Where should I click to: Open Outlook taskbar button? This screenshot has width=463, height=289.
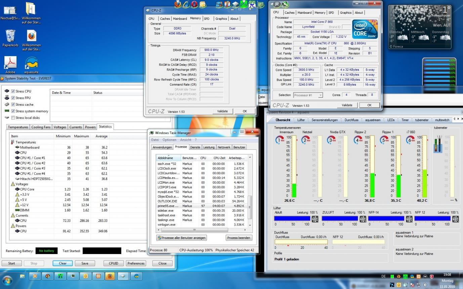[x=86, y=276]
